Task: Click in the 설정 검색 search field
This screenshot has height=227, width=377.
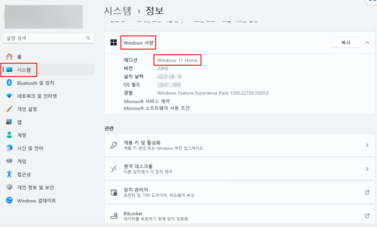Action: tap(48, 38)
